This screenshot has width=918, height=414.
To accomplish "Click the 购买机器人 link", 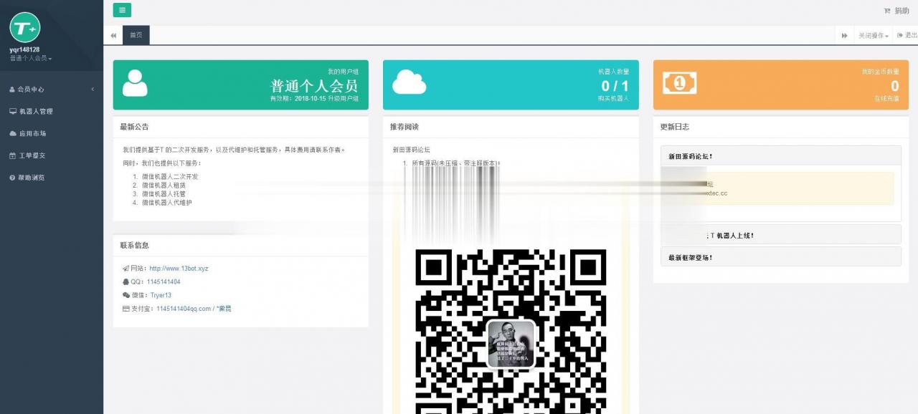I will pos(614,99).
